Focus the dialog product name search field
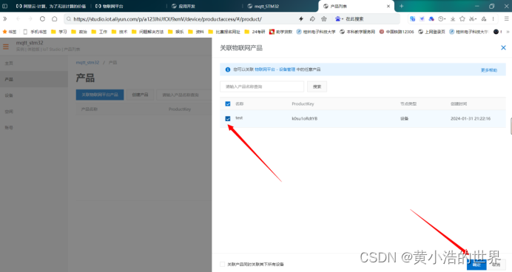512x272 pixels. pyautogui.click(x=262, y=86)
